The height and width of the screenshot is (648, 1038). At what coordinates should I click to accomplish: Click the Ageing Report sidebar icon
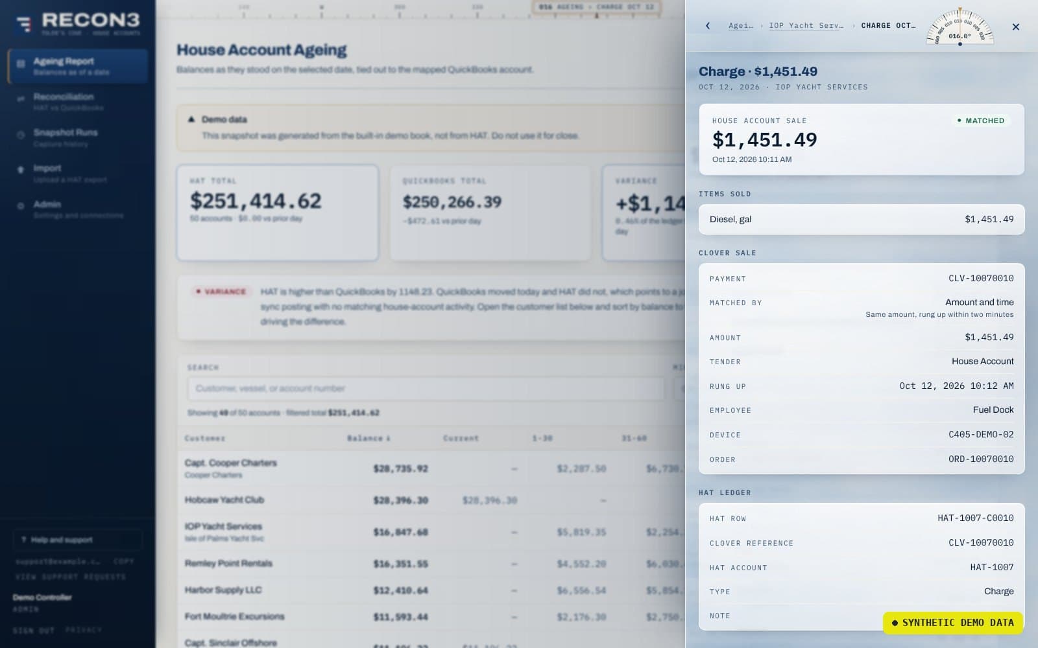click(x=21, y=64)
